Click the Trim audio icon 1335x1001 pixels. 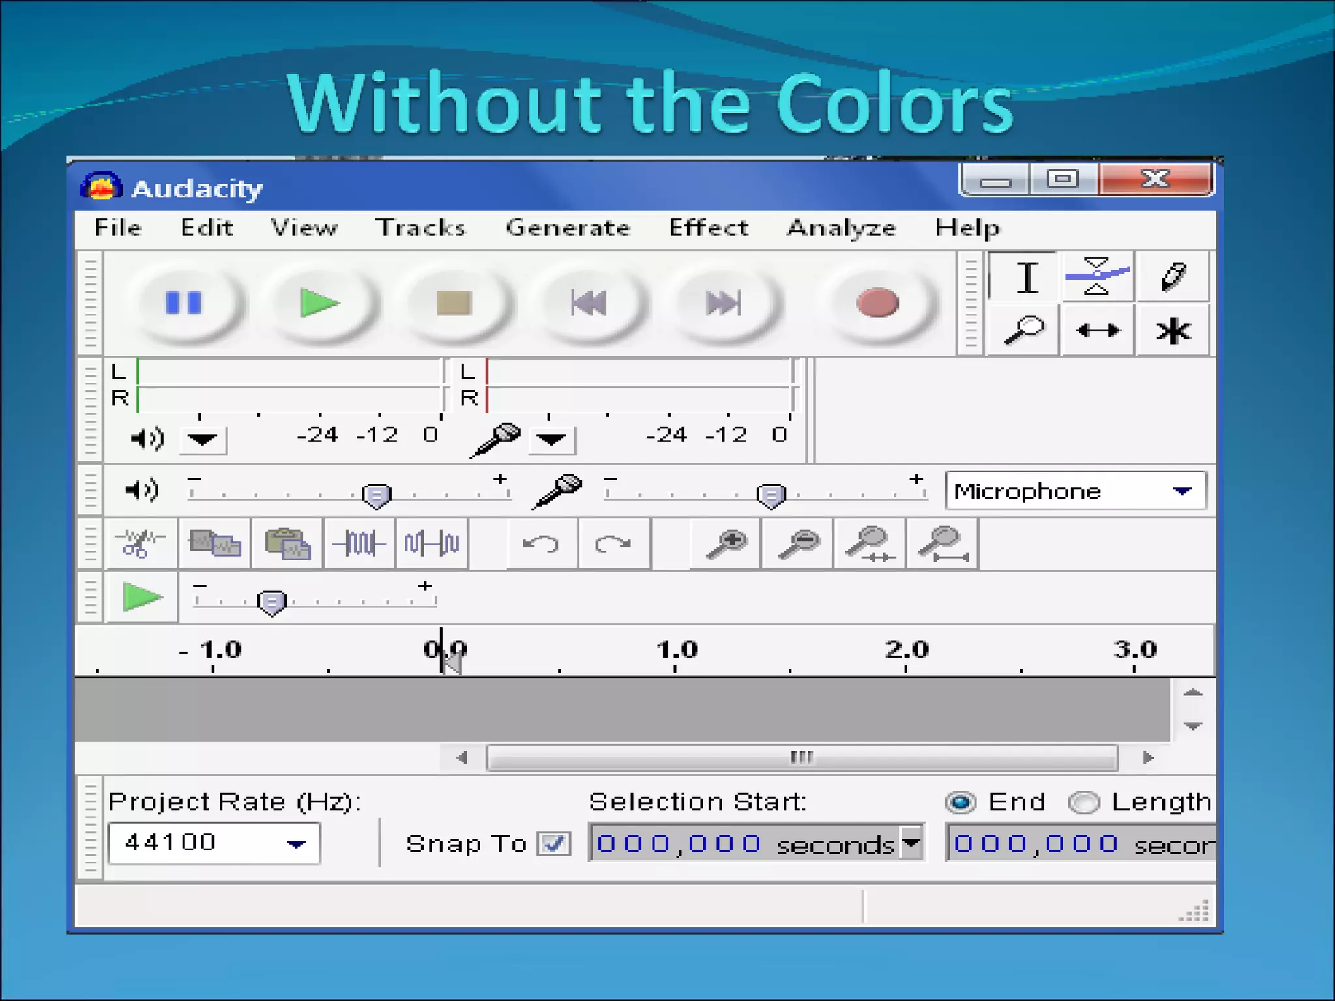tap(359, 543)
